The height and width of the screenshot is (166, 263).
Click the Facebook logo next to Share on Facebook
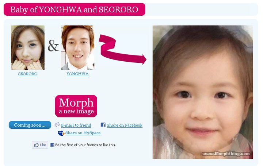click(x=103, y=125)
